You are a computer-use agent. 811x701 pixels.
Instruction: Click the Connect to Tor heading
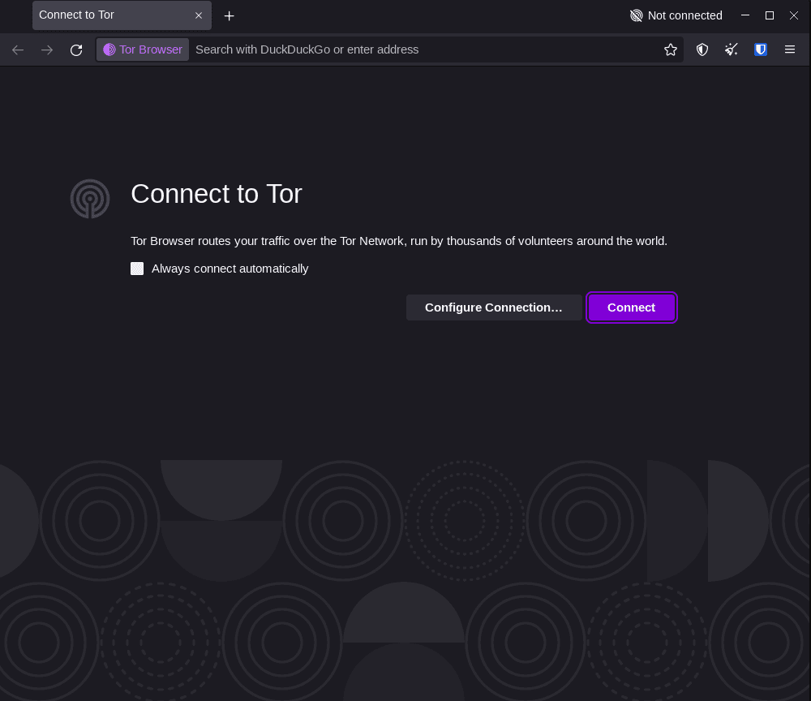coord(217,194)
